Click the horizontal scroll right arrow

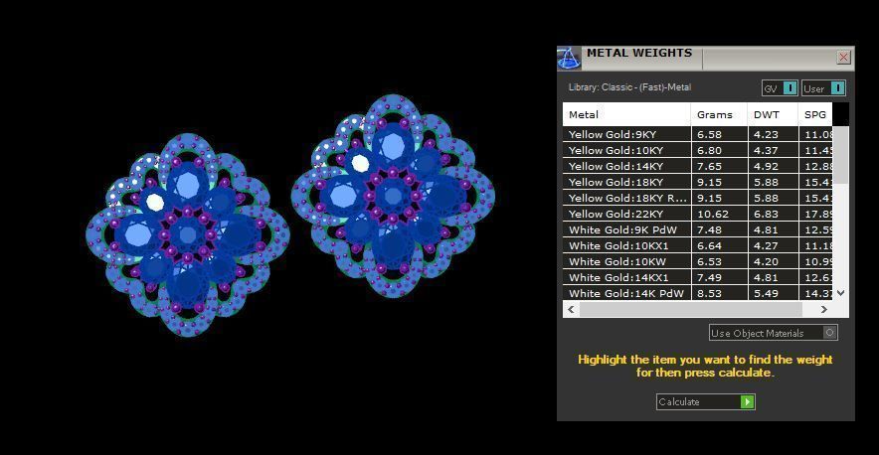pyautogui.click(x=824, y=309)
